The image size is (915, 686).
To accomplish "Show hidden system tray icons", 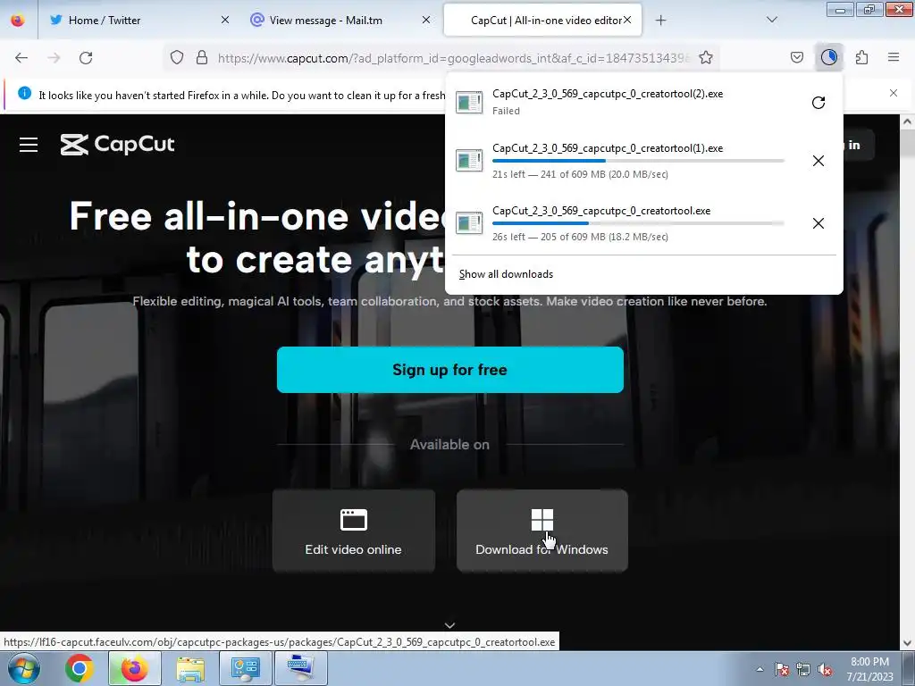I will click(x=760, y=669).
